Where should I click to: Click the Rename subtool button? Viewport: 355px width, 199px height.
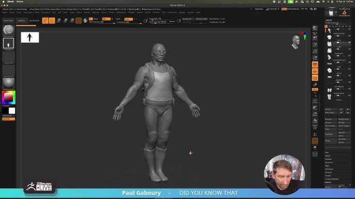point(331,119)
